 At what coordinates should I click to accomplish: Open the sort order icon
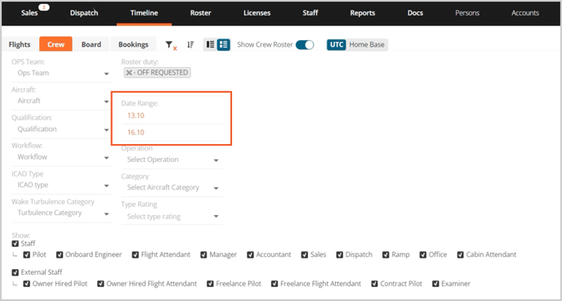pyautogui.click(x=190, y=45)
